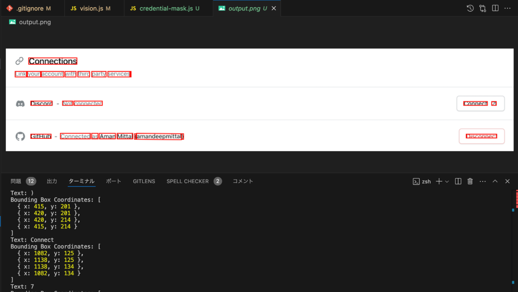Click the Connections heading in image
Viewport: 518px width, 292px height.
53,61
